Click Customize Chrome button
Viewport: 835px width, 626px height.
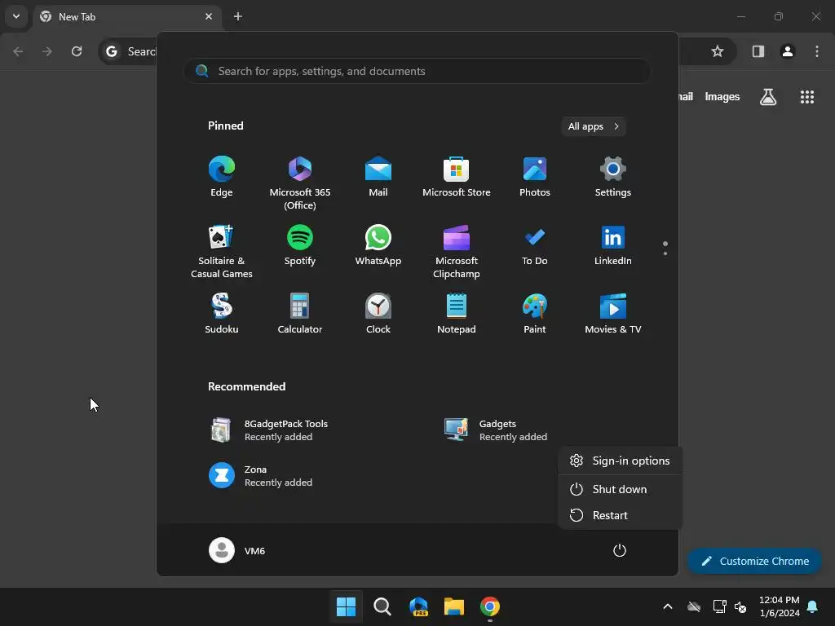click(x=754, y=561)
